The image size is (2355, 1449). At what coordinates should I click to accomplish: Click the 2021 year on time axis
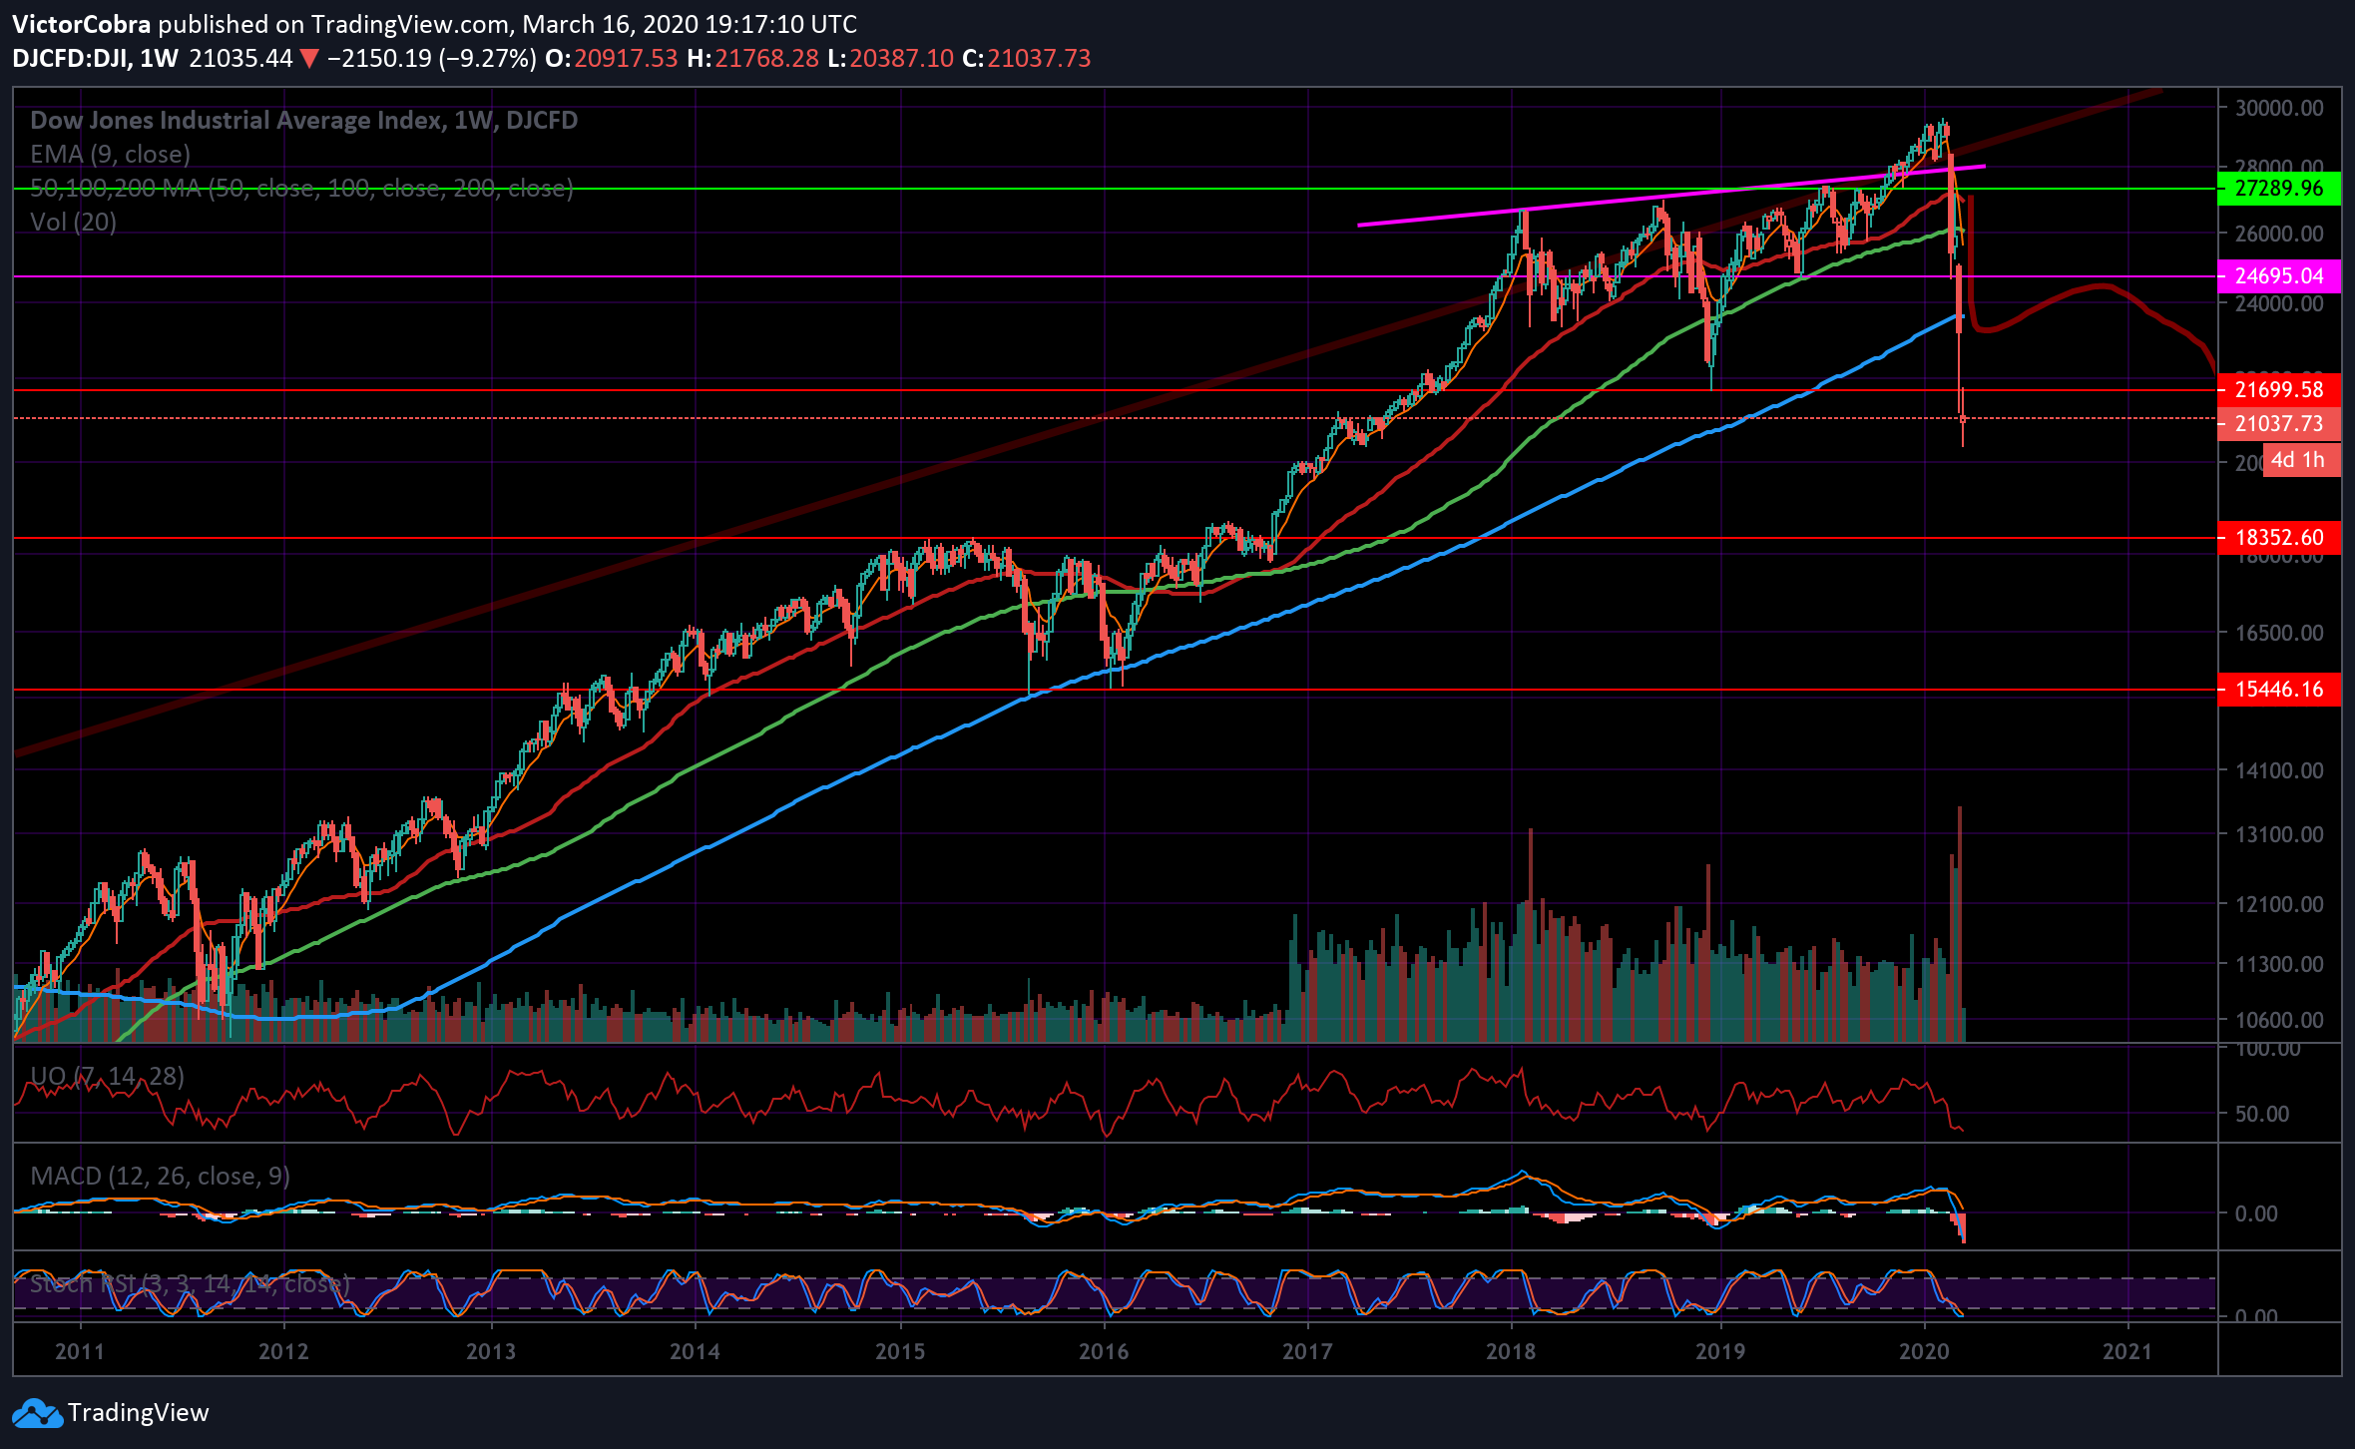coord(2127,1351)
